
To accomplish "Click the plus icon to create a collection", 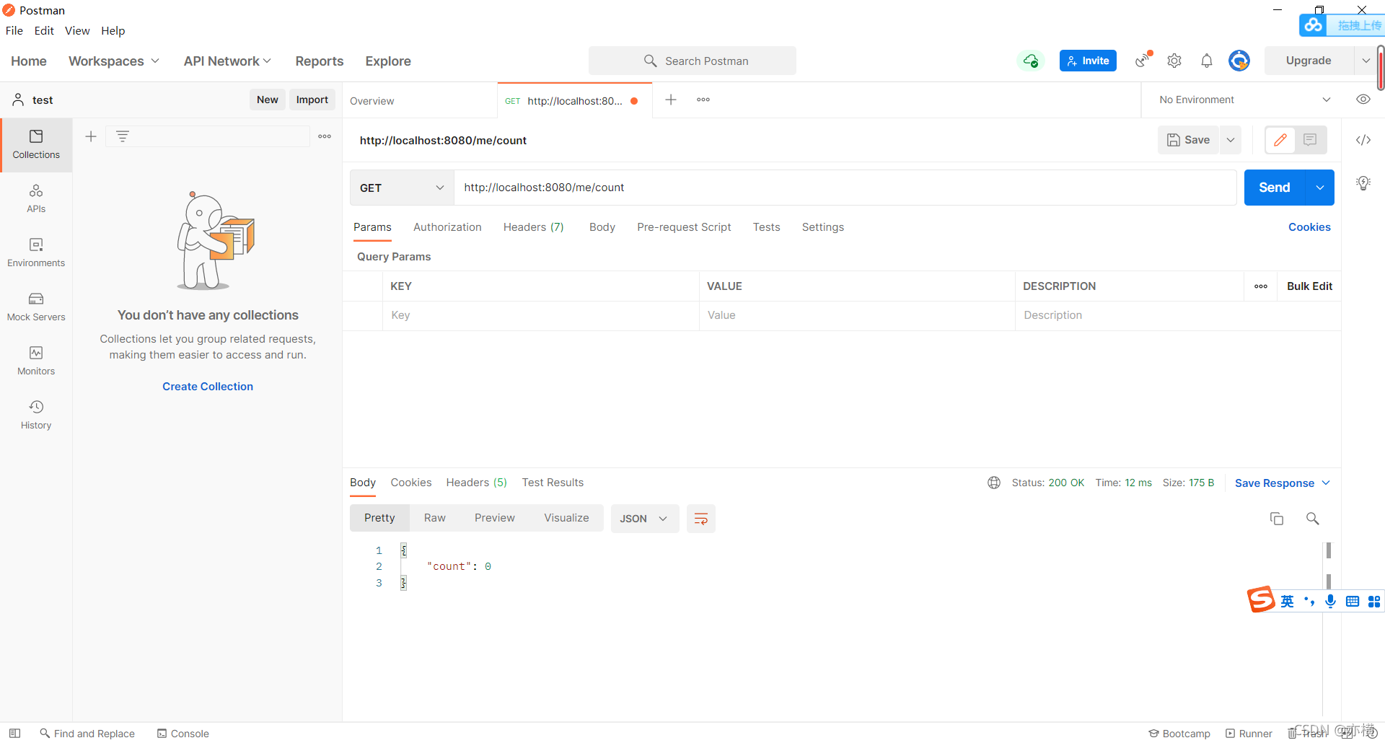I will point(91,136).
